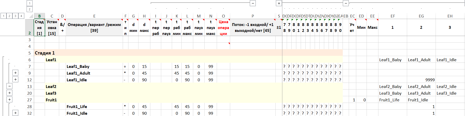465x116 pixels.
Task: Select the cell containing 9999
Action: pos(421,80)
